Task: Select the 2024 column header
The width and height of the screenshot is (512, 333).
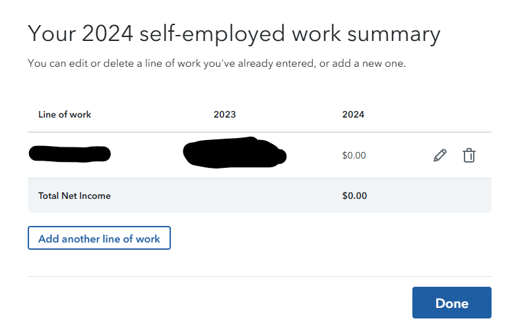Action: [x=353, y=114]
